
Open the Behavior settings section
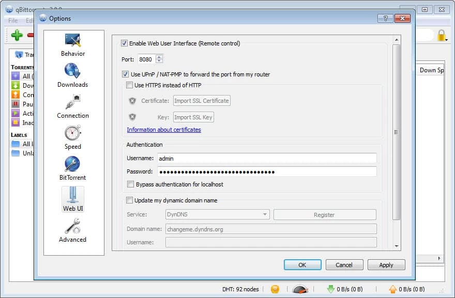(x=73, y=44)
